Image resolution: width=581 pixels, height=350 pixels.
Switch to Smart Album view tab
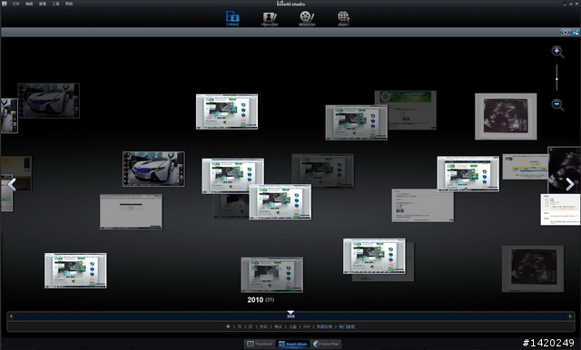pyautogui.click(x=292, y=344)
